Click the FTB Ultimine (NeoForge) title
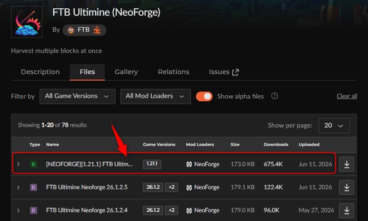Screen dimensions: 368x221 pyautogui.click(x=106, y=12)
